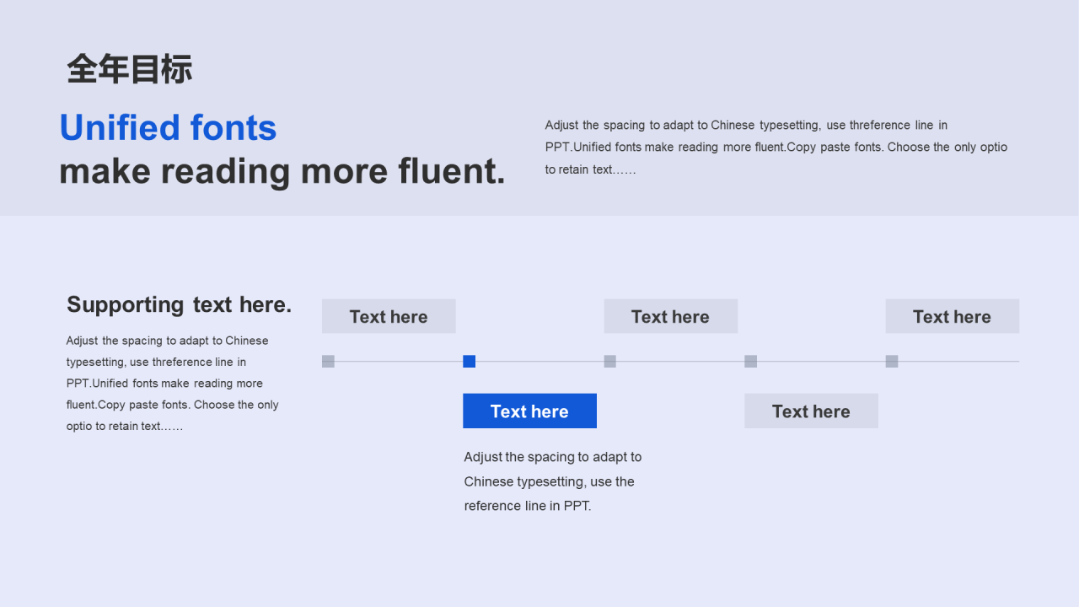Click the blue "Text here" label box
The width and height of the screenshot is (1079, 607).
(x=529, y=411)
